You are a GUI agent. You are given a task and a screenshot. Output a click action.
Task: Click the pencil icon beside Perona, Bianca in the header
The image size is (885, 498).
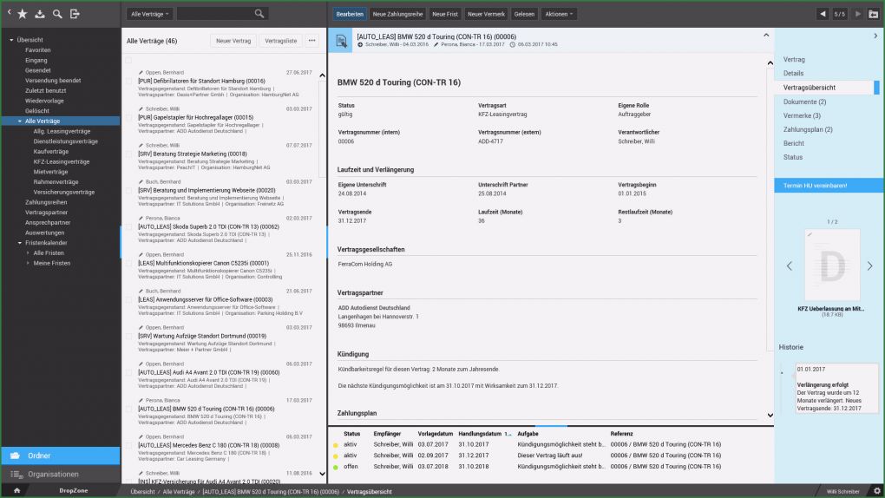coord(436,44)
